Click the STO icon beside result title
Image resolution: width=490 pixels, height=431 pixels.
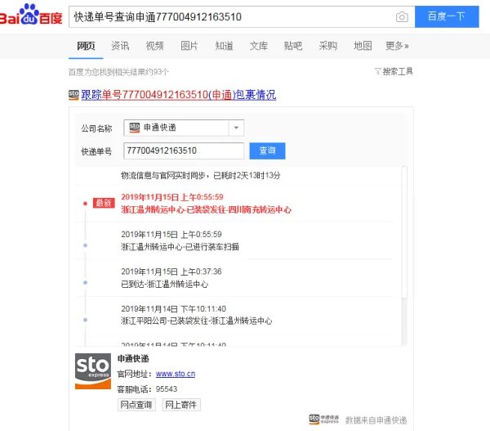click(x=73, y=95)
